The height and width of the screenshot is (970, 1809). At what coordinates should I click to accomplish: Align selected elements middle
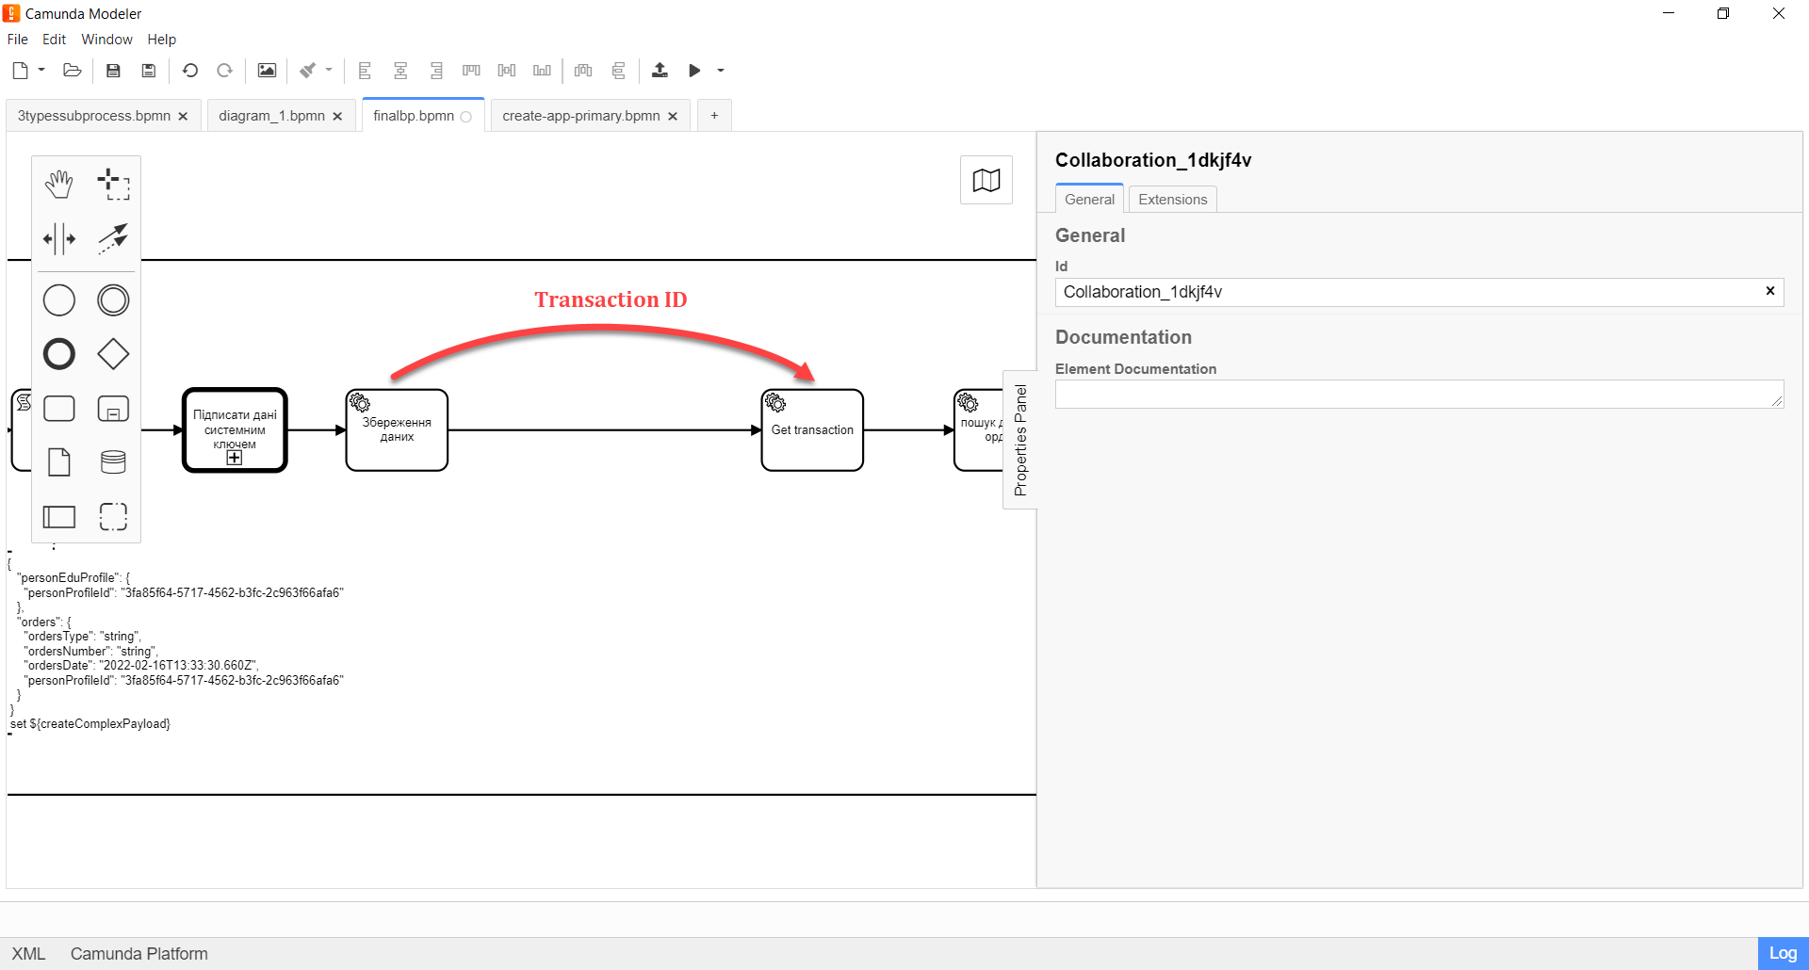click(x=507, y=71)
